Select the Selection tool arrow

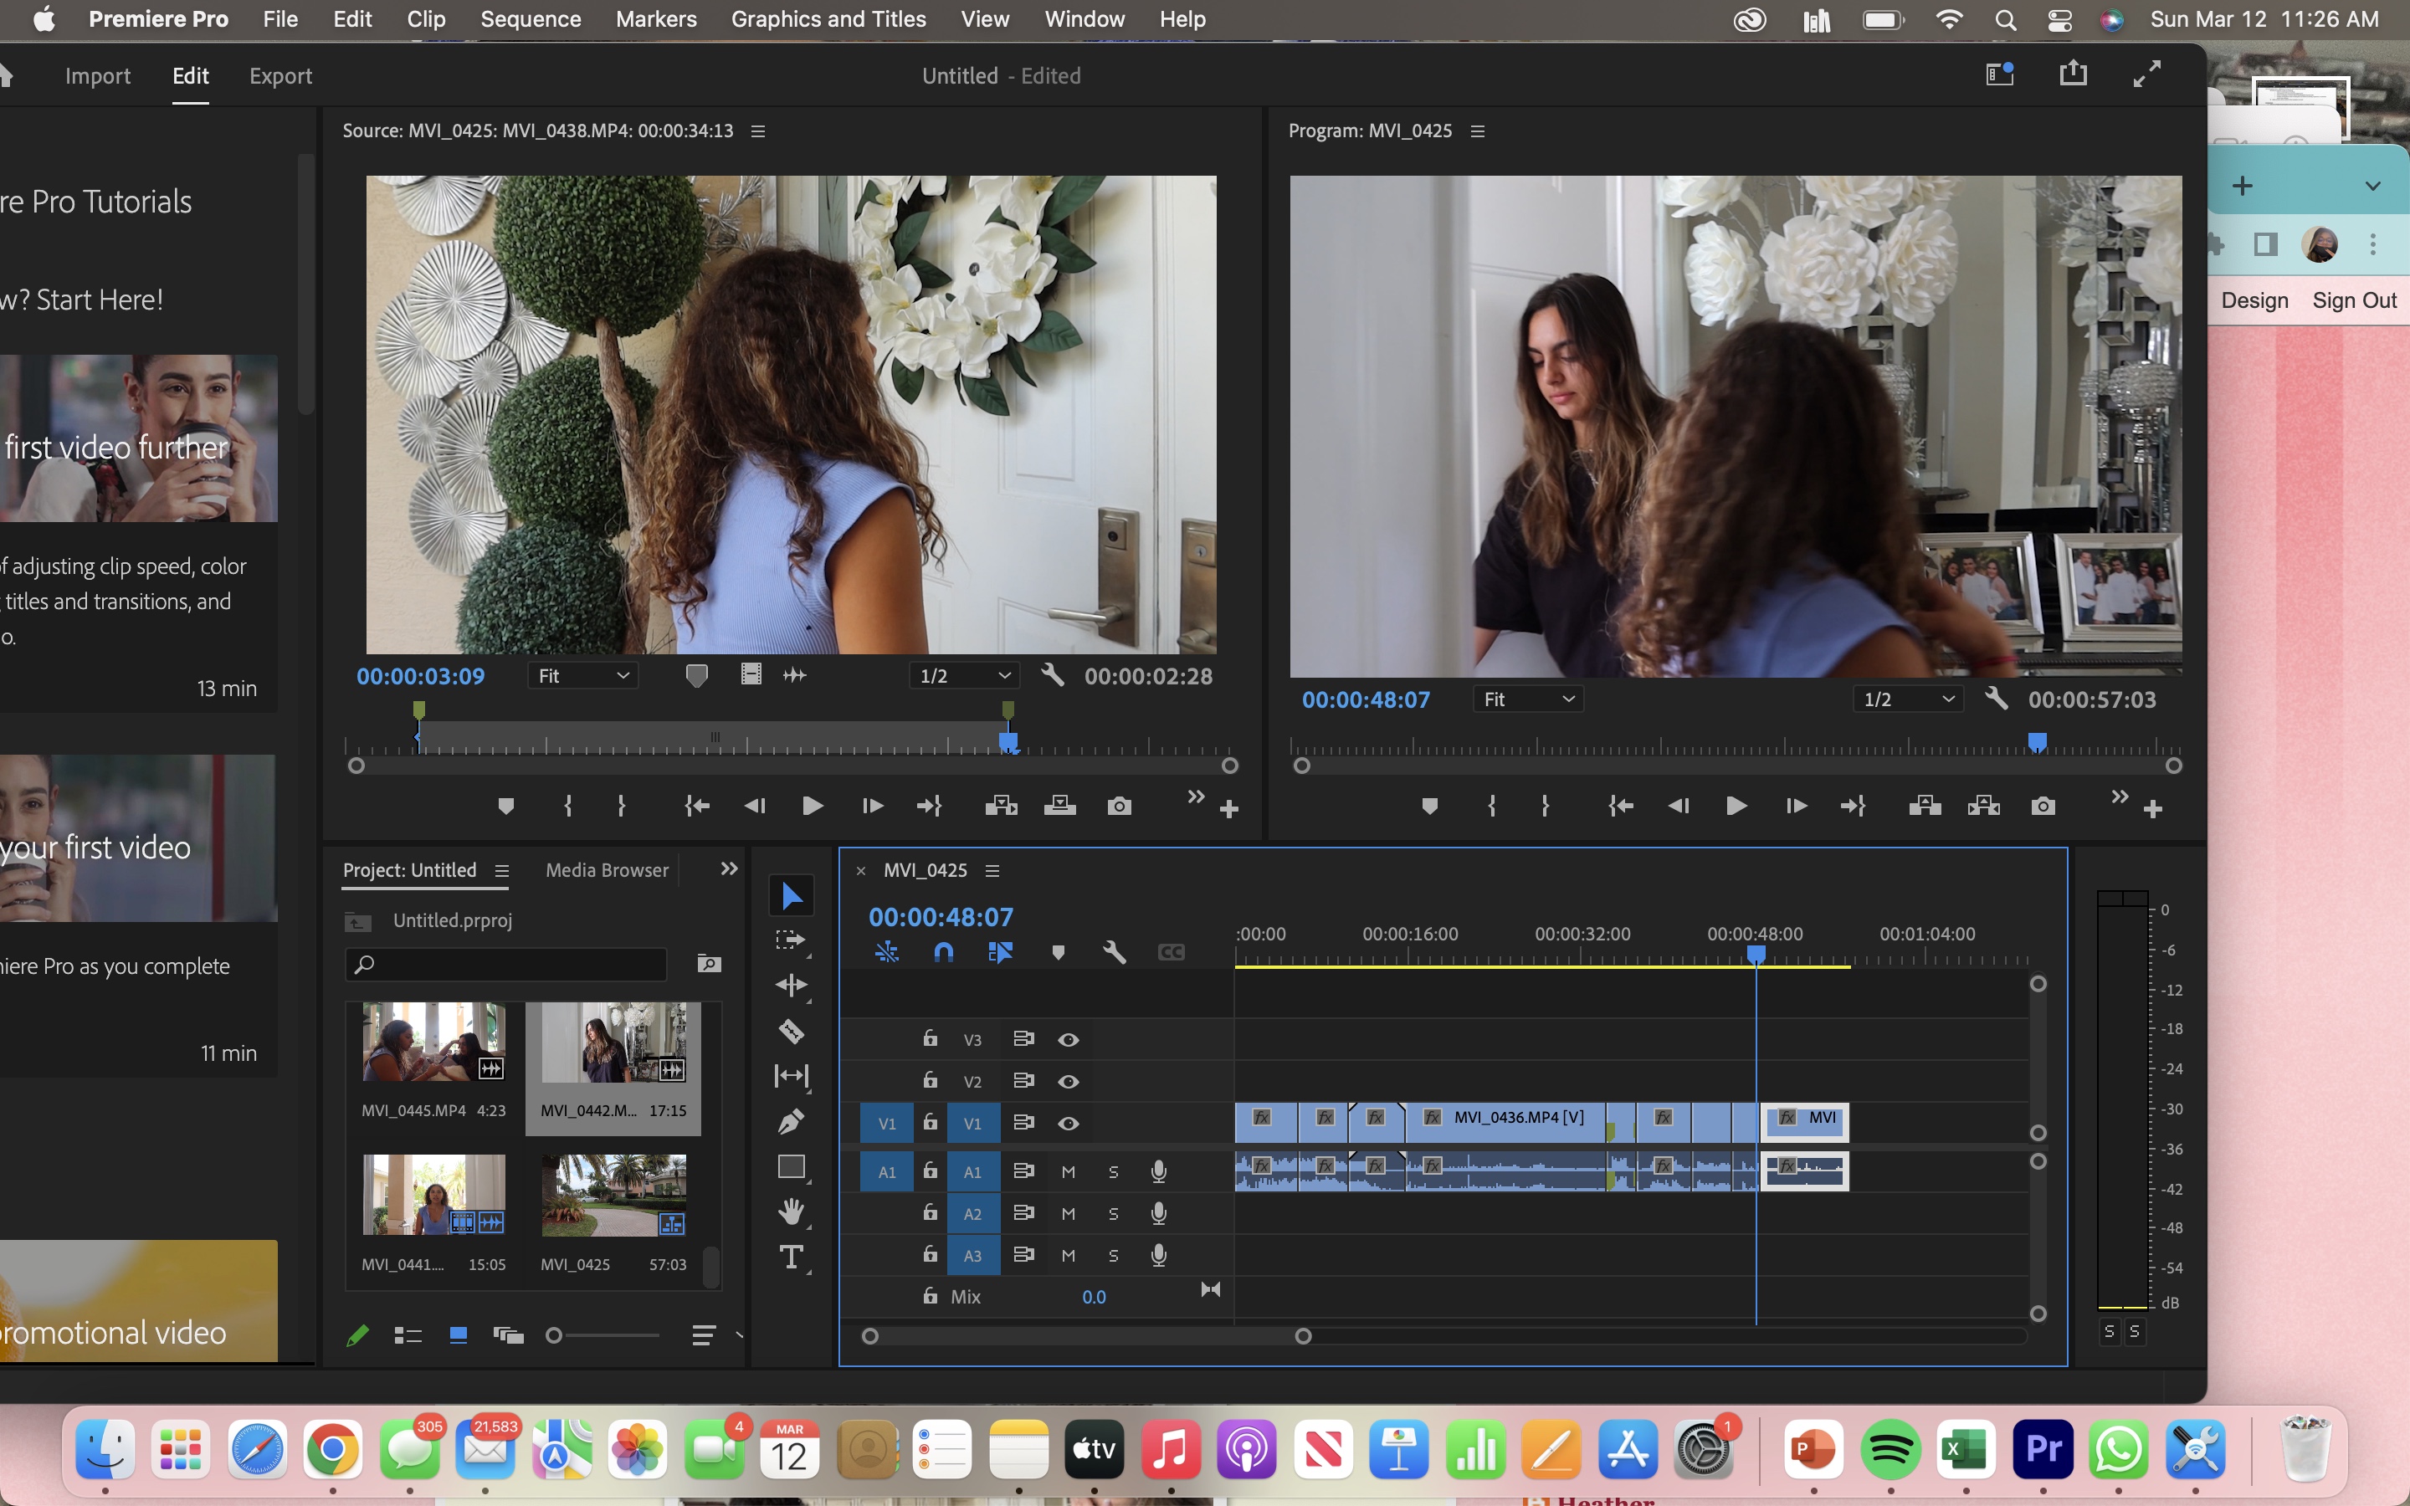pyautogui.click(x=792, y=895)
